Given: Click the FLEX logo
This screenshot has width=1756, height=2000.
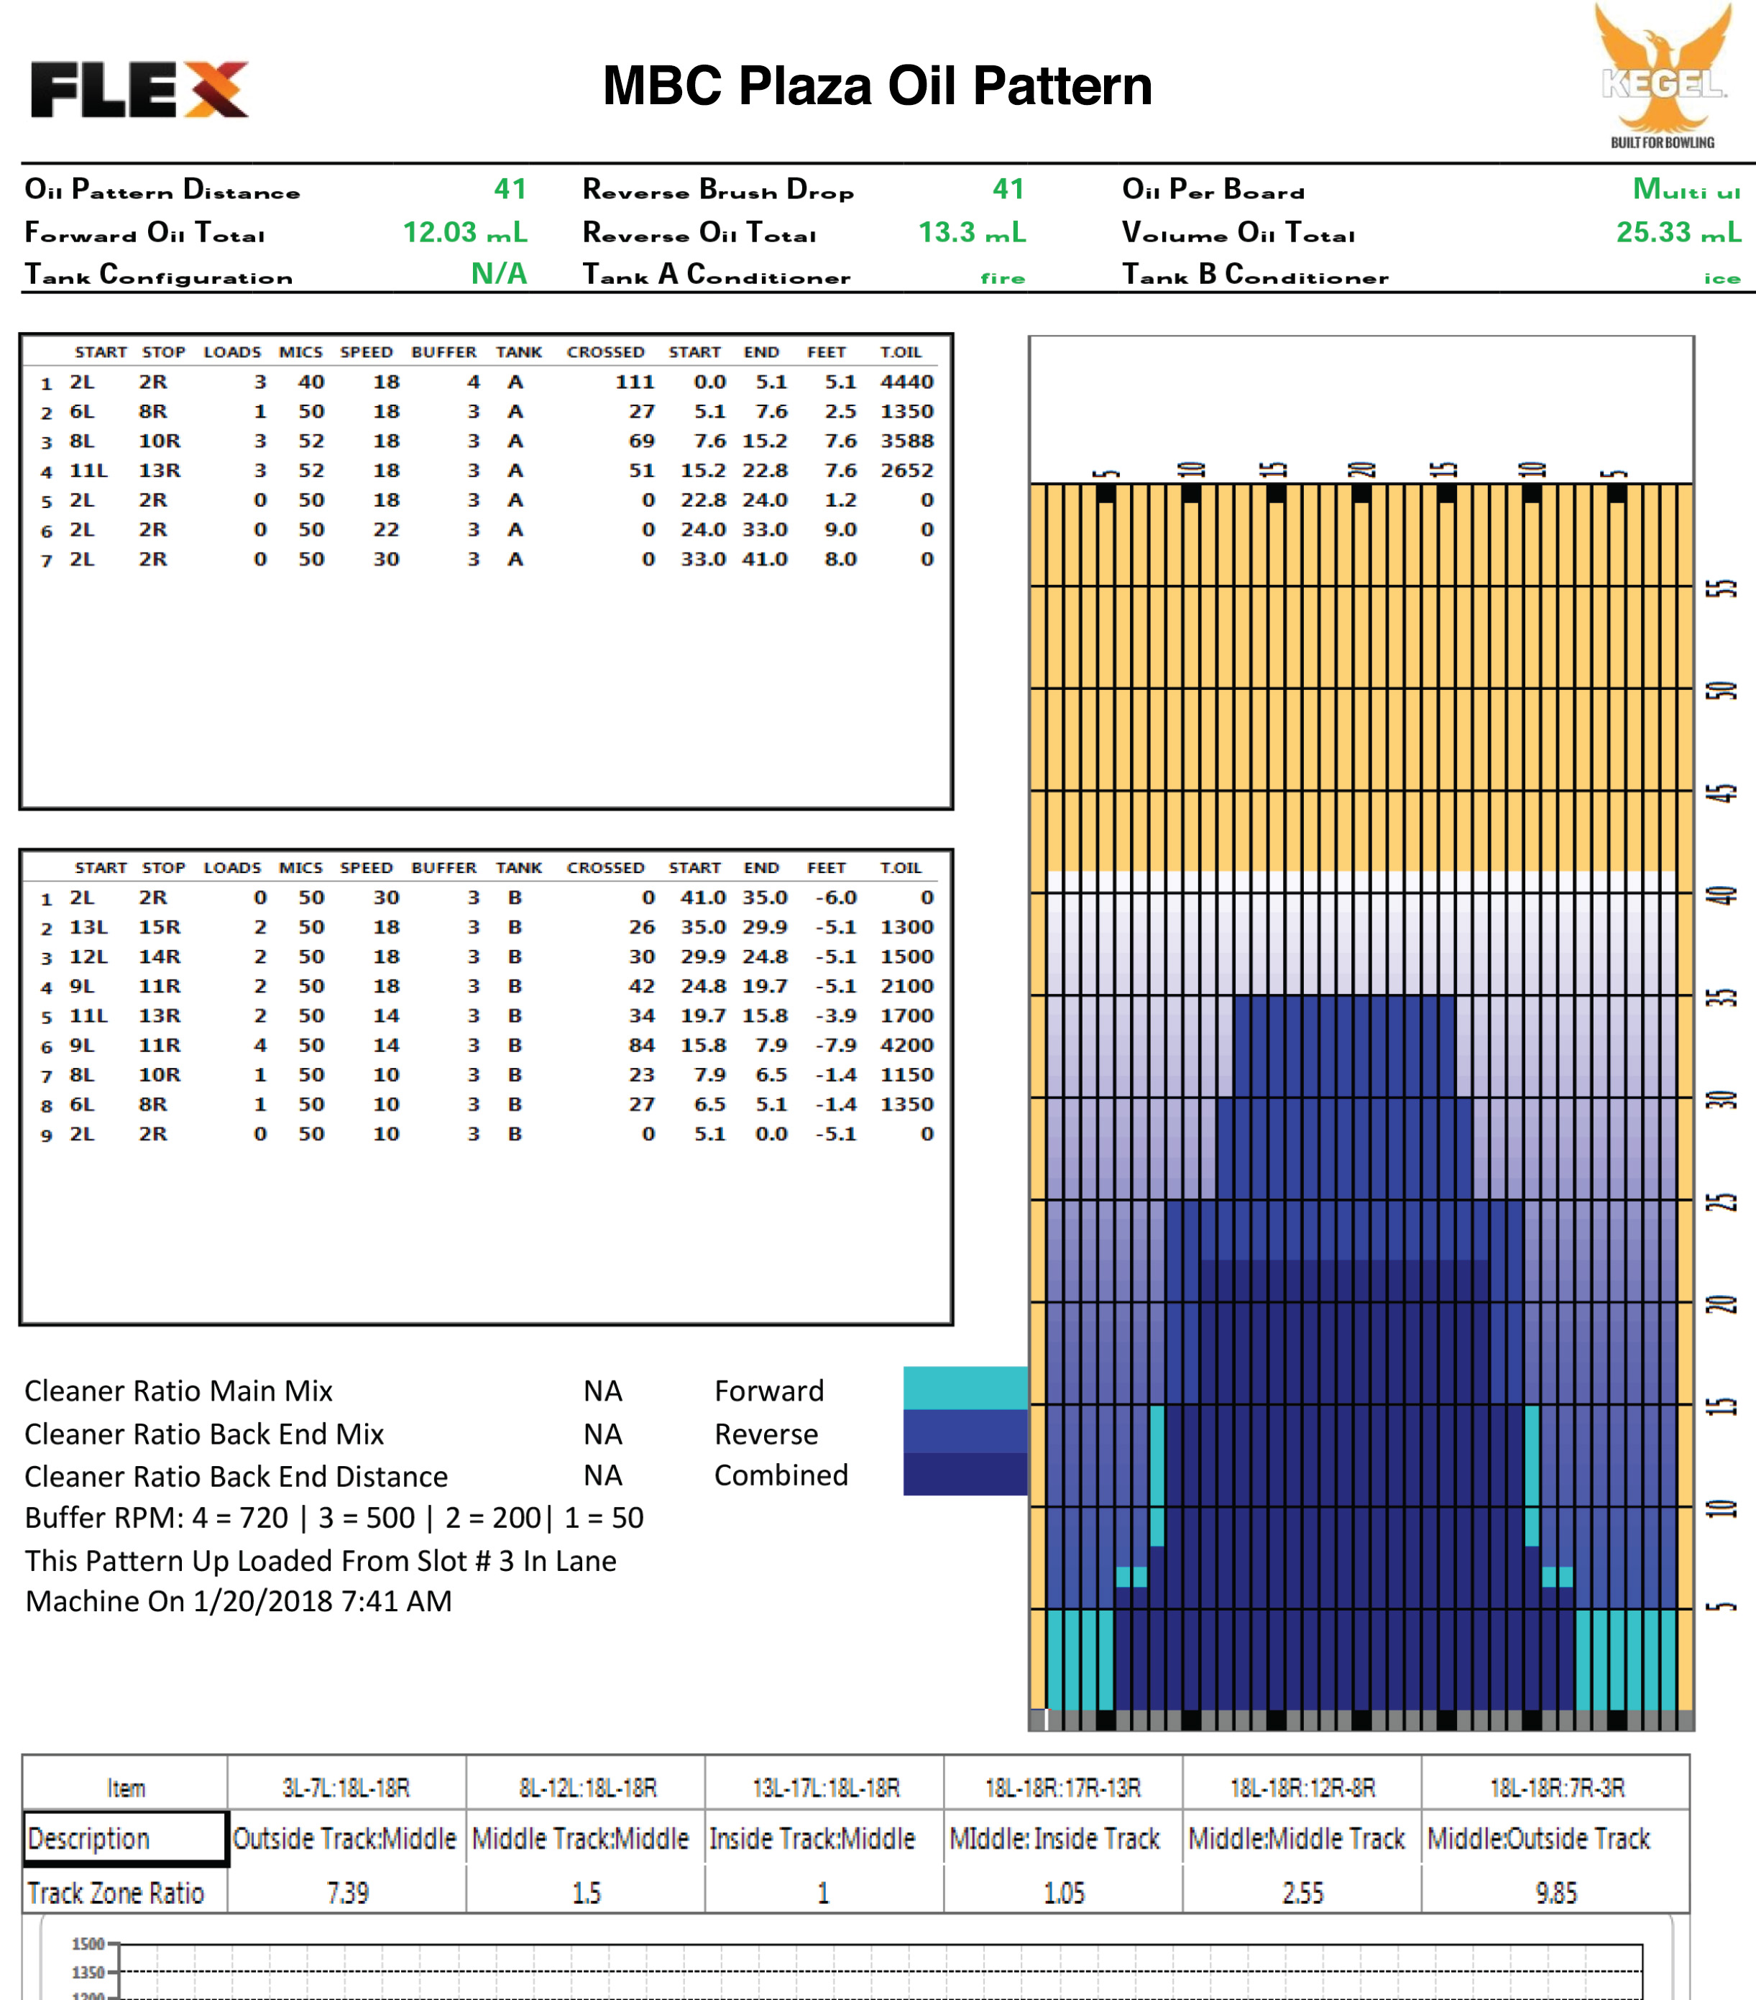Looking at the screenshot, I should (140, 90).
